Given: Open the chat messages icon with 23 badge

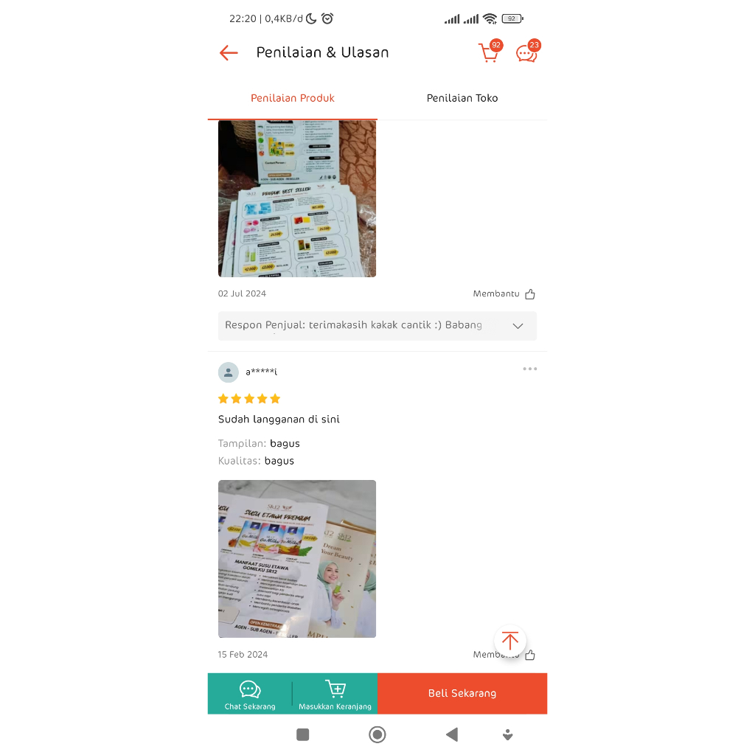Looking at the screenshot, I should [x=526, y=52].
